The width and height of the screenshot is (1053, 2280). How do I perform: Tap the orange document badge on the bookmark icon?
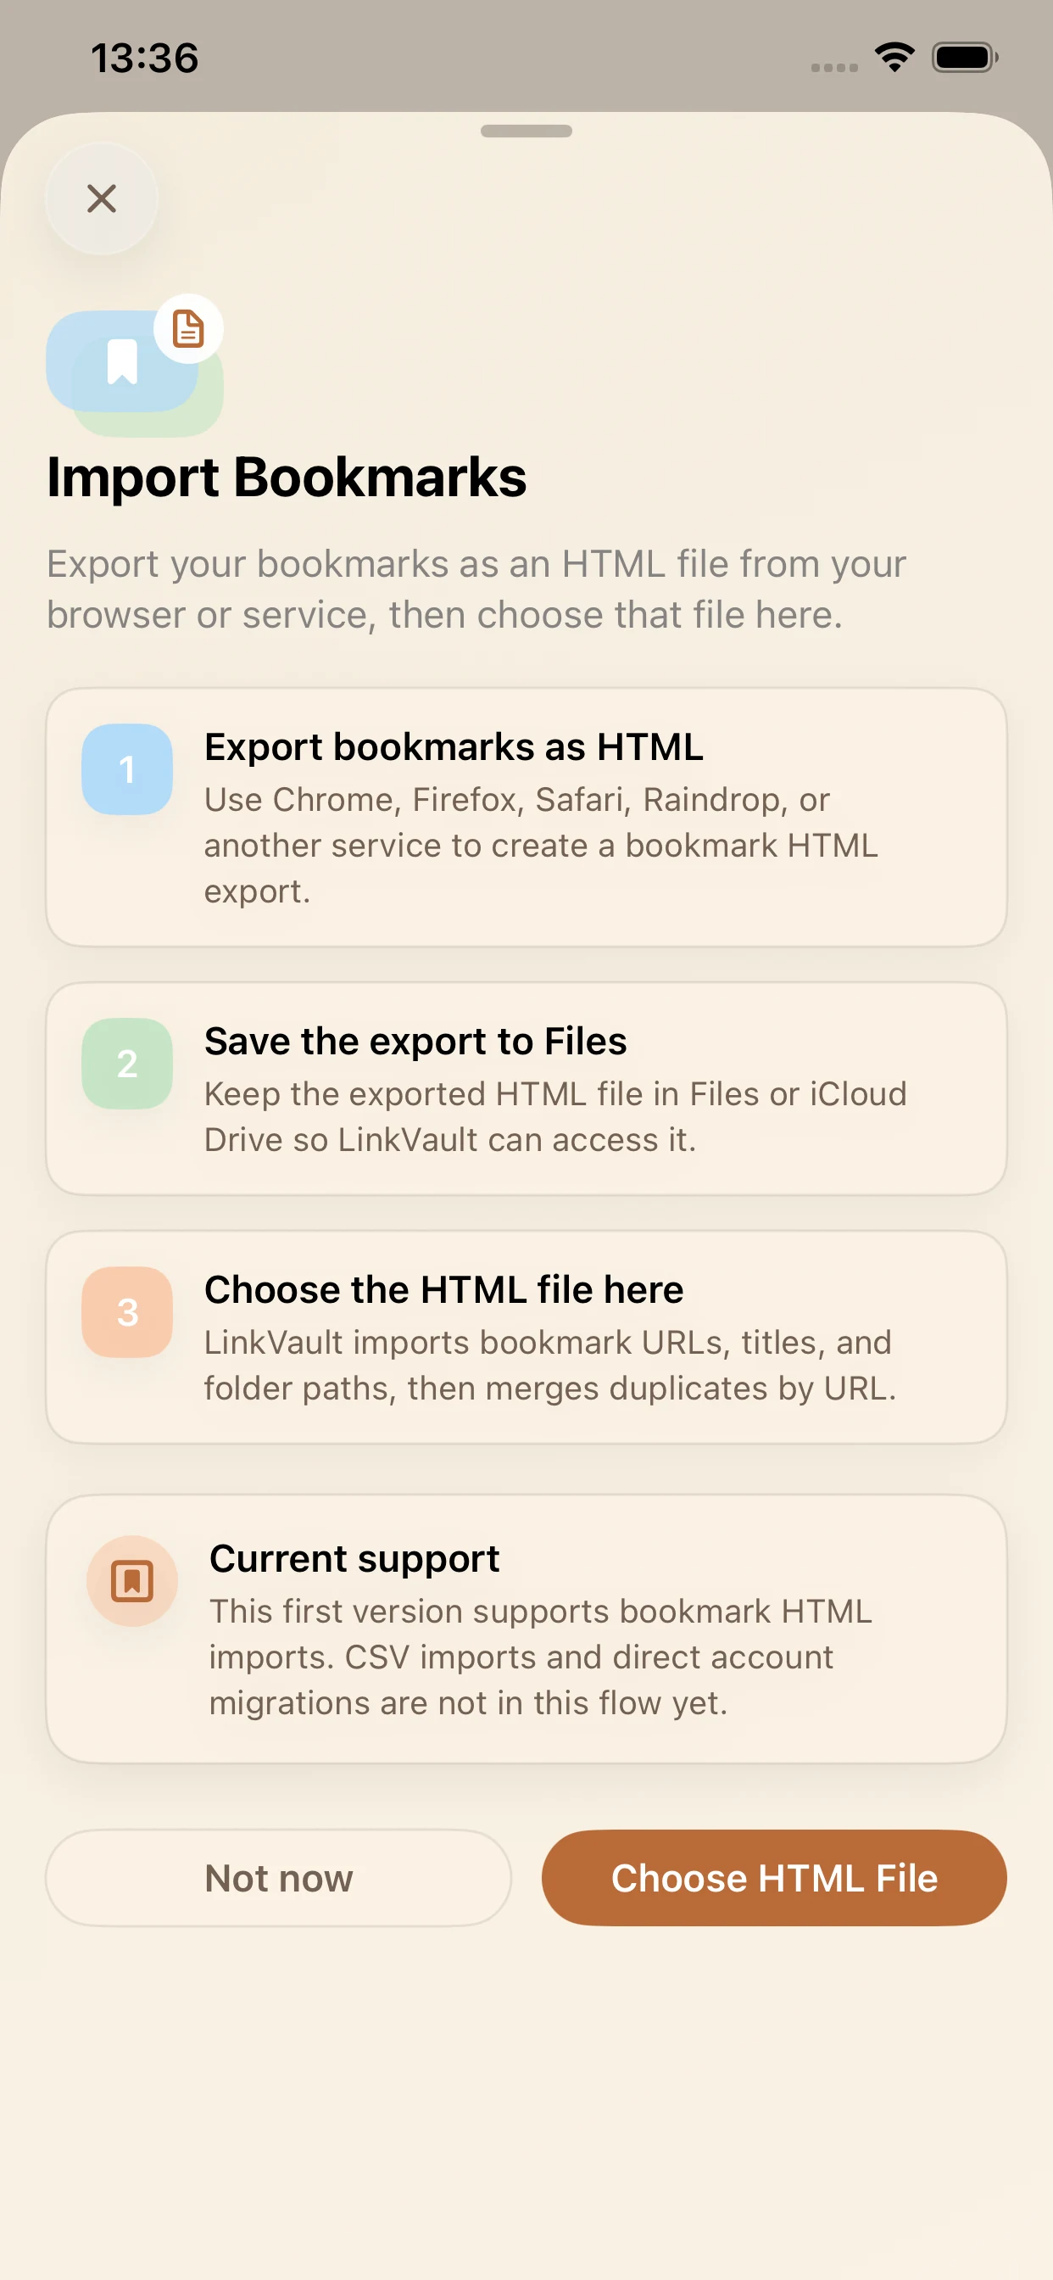pyautogui.click(x=189, y=328)
